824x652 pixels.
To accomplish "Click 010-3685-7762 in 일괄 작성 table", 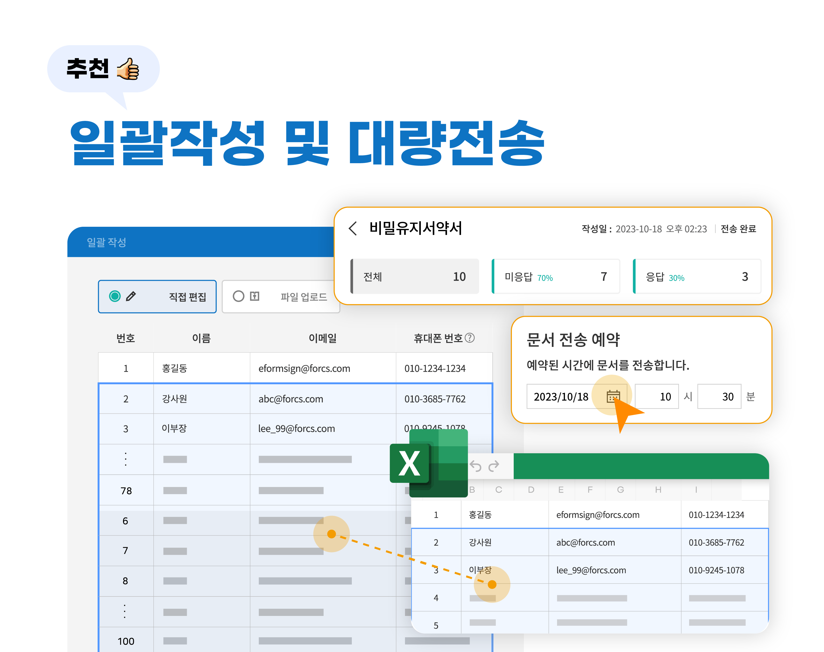I will coord(435,399).
